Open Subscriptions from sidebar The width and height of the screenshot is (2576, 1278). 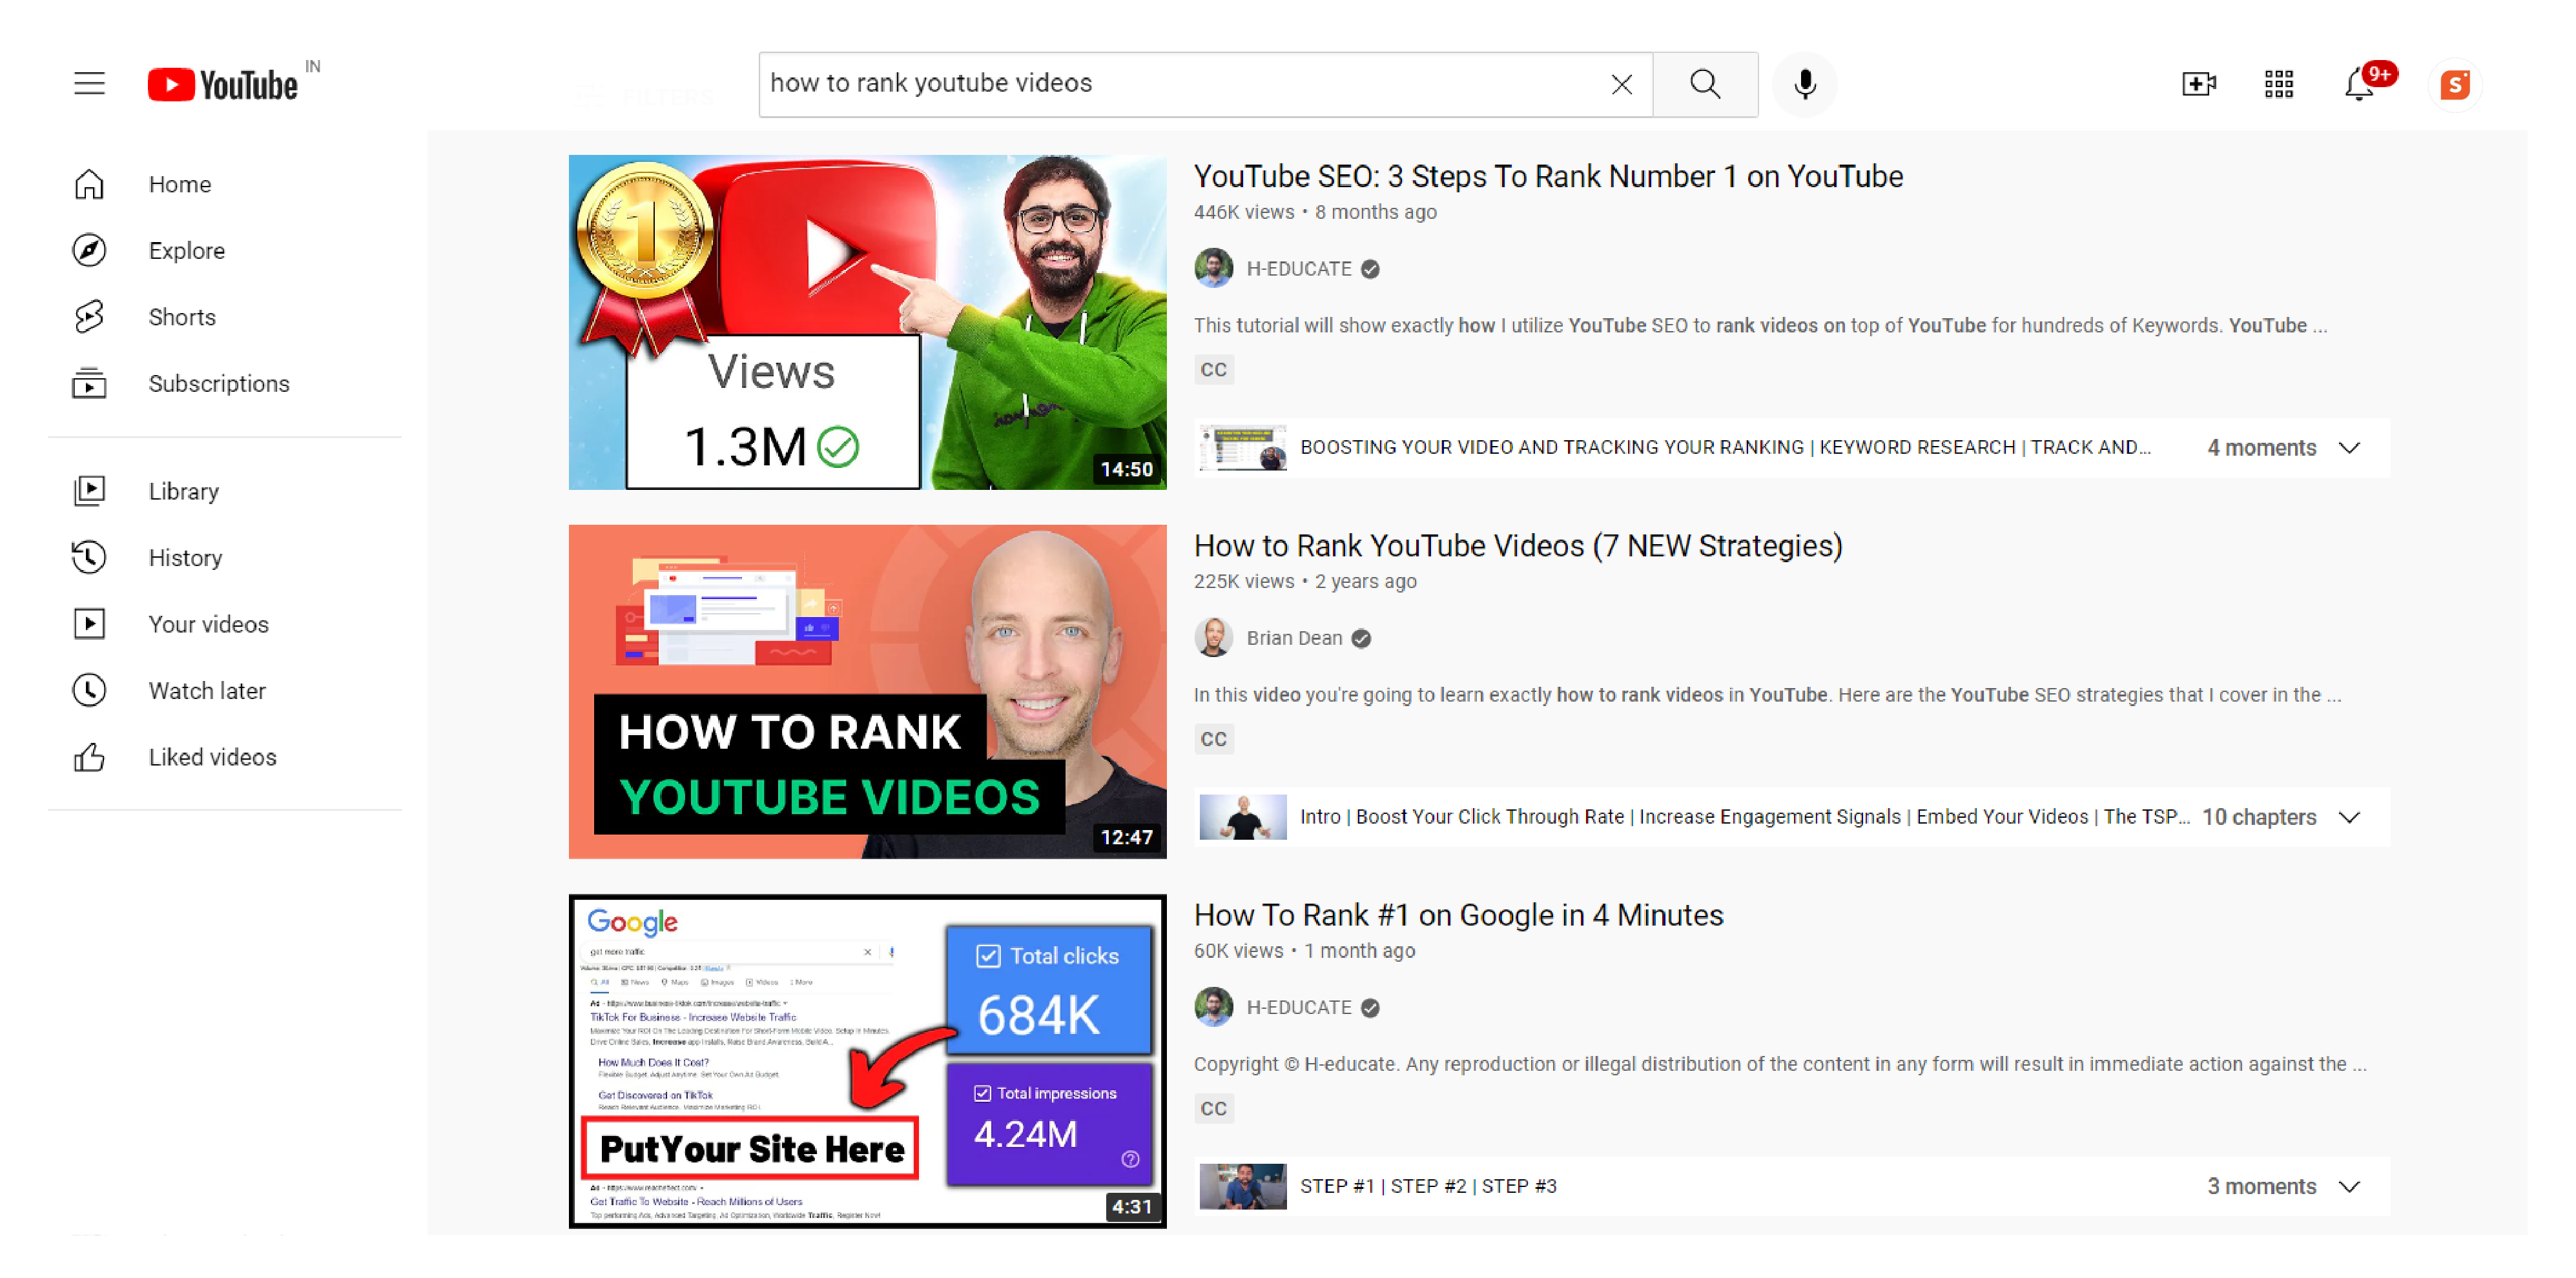219,383
